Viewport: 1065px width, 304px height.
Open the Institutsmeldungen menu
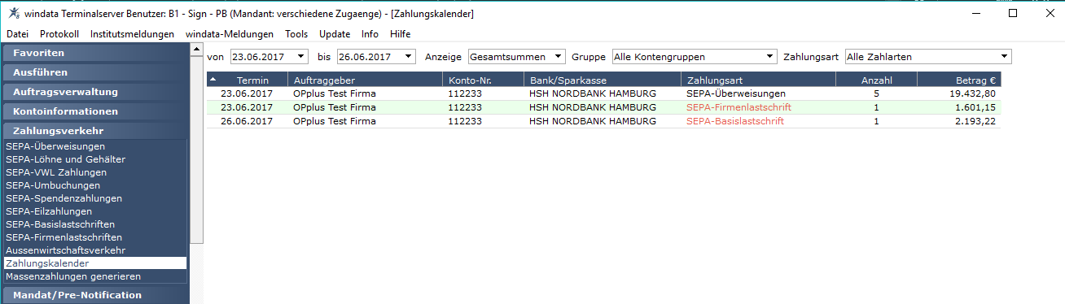132,34
